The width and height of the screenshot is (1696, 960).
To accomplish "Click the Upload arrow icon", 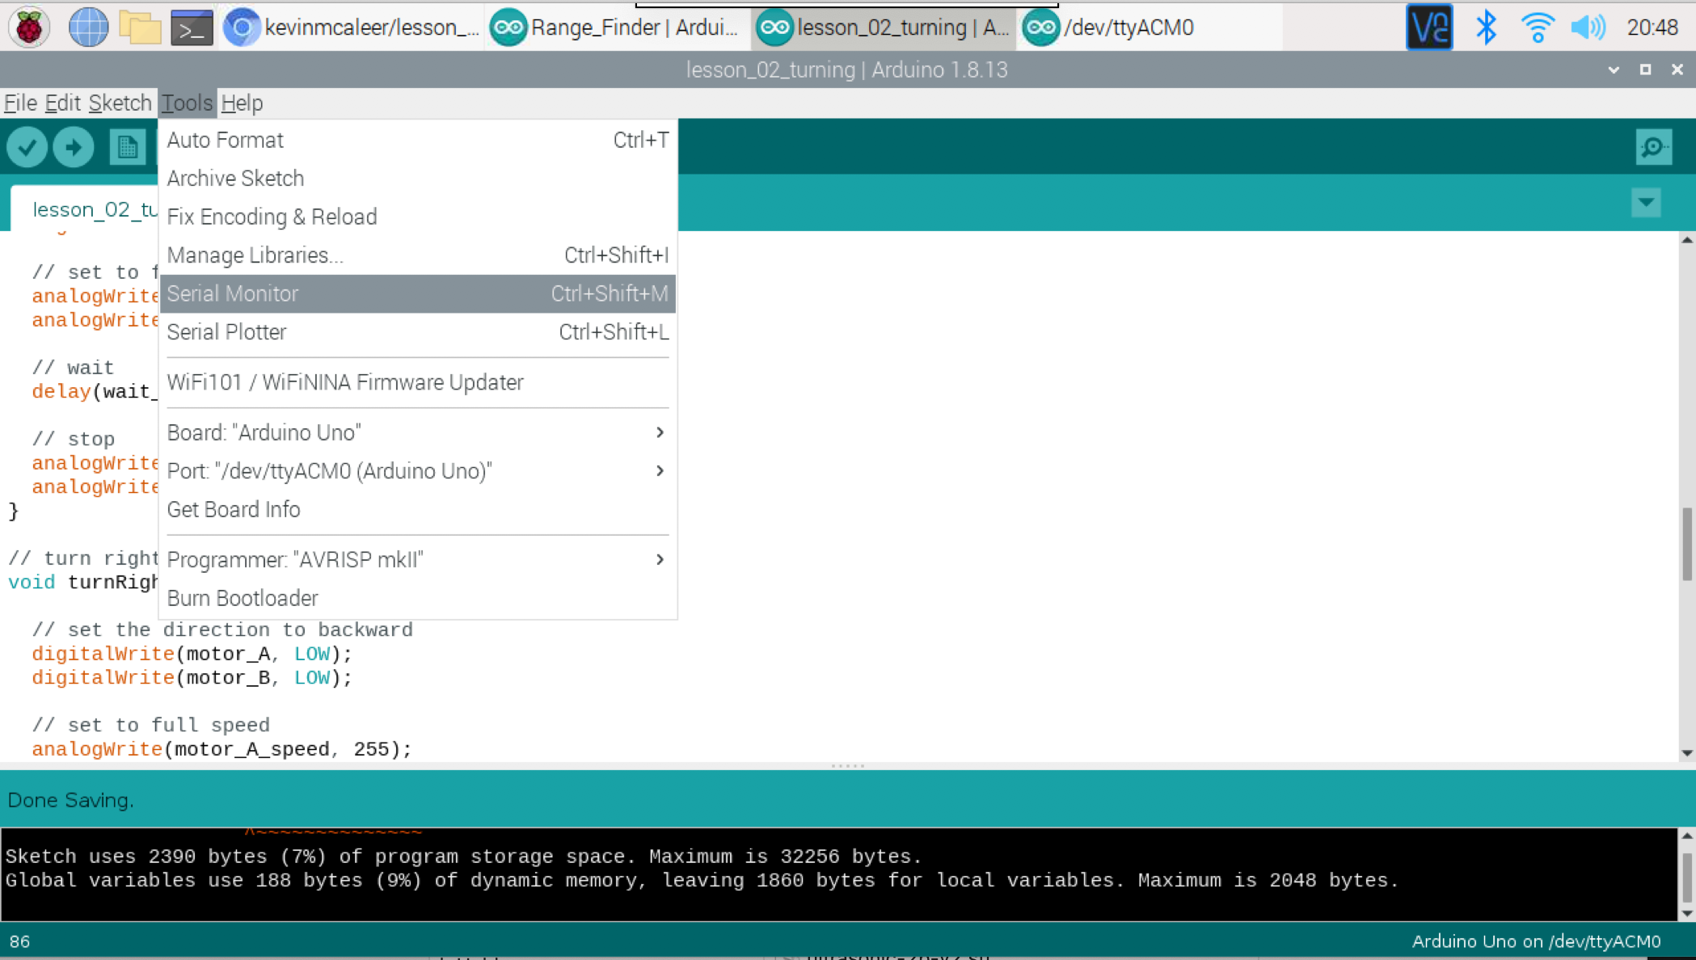I will coord(74,147).
